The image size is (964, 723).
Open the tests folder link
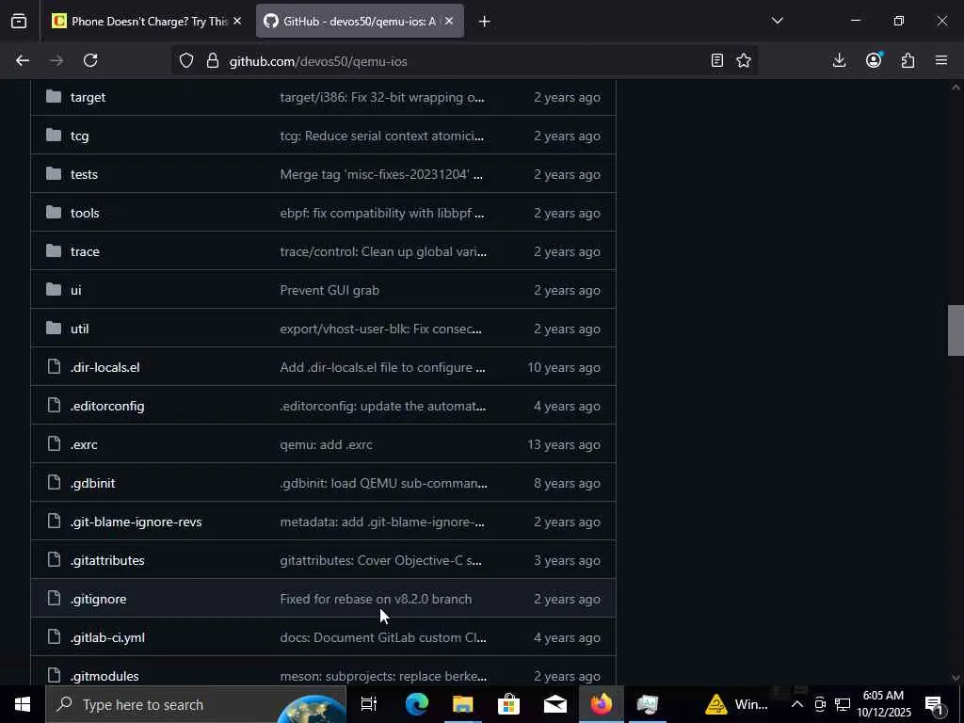tap(84, 174)
